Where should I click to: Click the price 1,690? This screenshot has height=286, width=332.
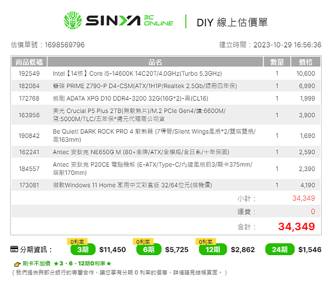tap(308, 136)
